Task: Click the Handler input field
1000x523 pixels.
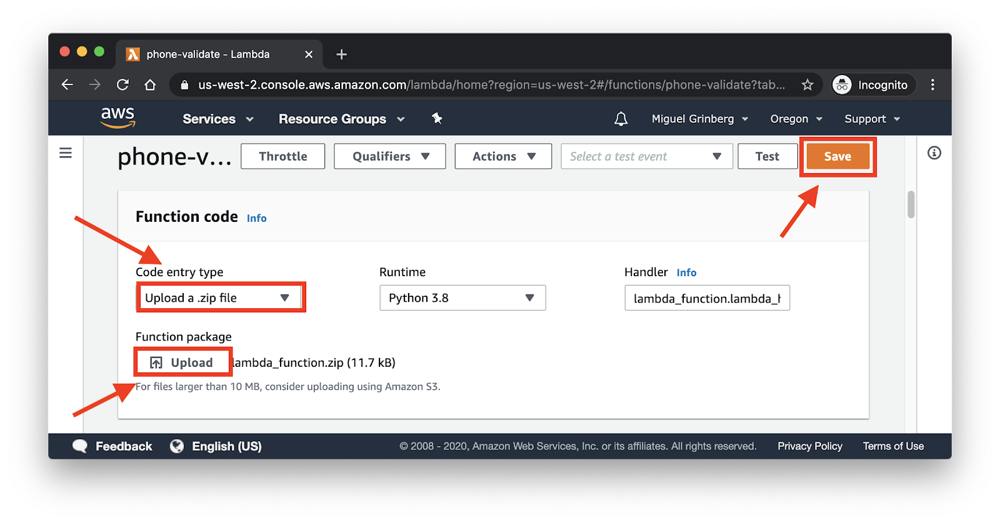Action: 707,298
